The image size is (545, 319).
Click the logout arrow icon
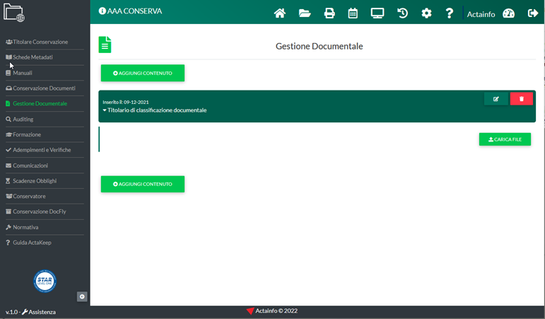(x=532, y=13)
